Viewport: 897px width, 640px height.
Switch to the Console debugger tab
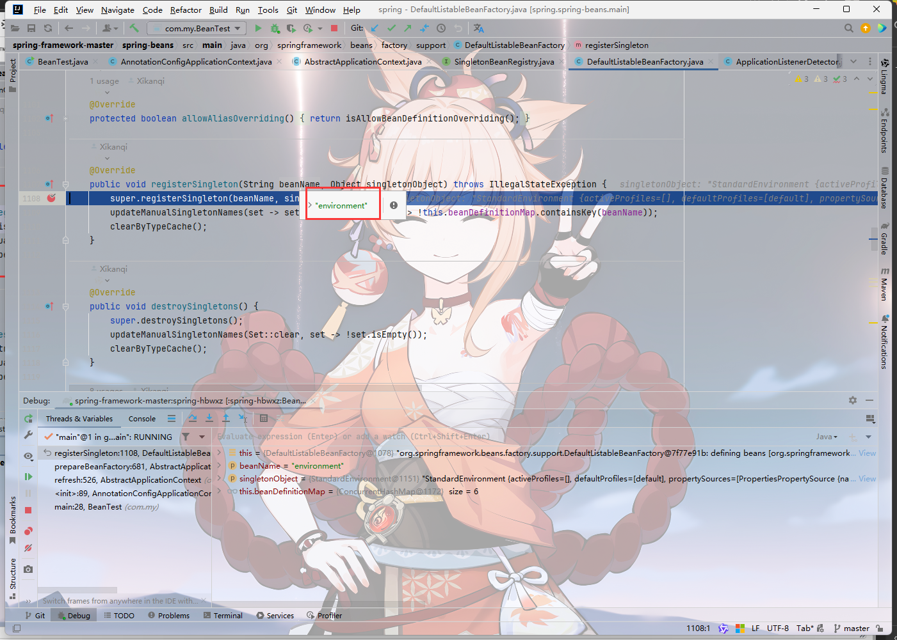click(142, 419)
